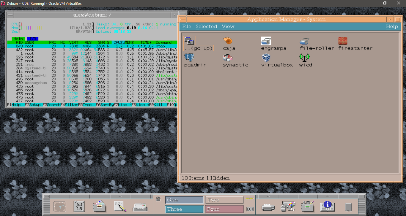This screenshot has width=406, height=216.
Task: Open the Selected menu in Application Manager
Action: coord(206,26)
